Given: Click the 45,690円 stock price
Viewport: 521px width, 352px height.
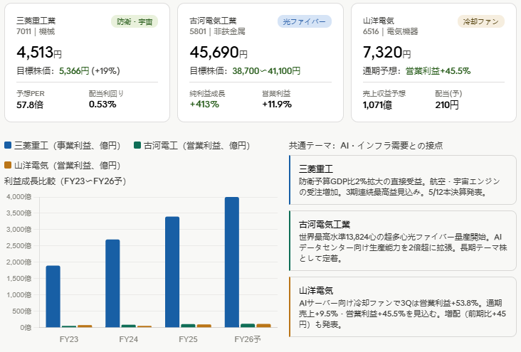Looking at the screenshot, I should (x=219, y=52).
